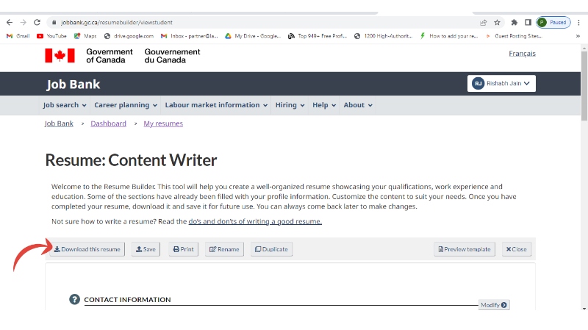Open the browser extensions puzzle icon

(x=514, y=23)
